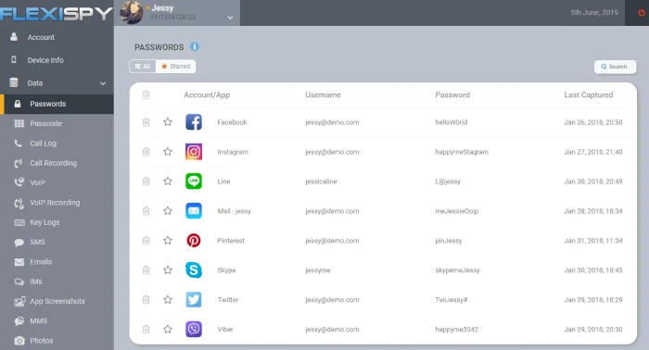The height and width of the screenshot is (350, 649).
Task: Open the Photos section
Action: pos(57,341)
